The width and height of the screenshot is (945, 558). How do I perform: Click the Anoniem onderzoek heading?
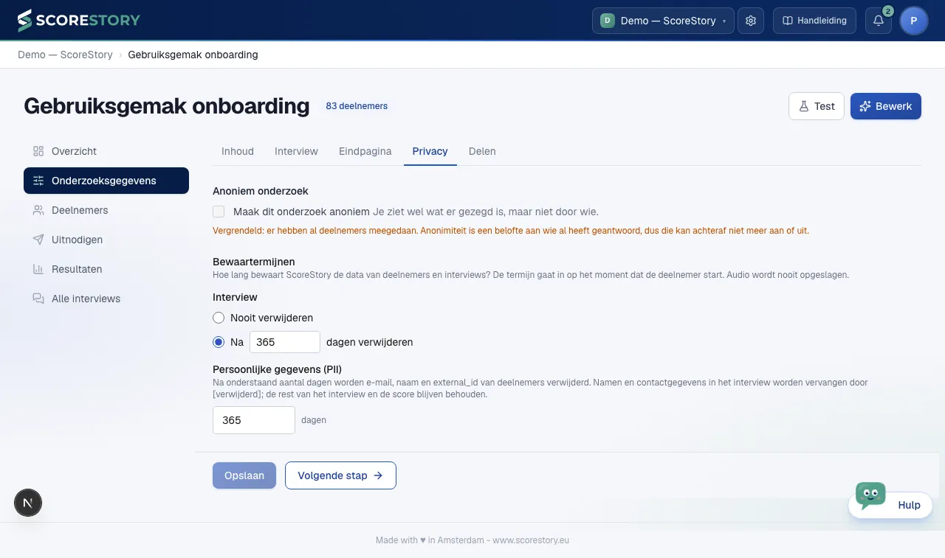[261, 191]
